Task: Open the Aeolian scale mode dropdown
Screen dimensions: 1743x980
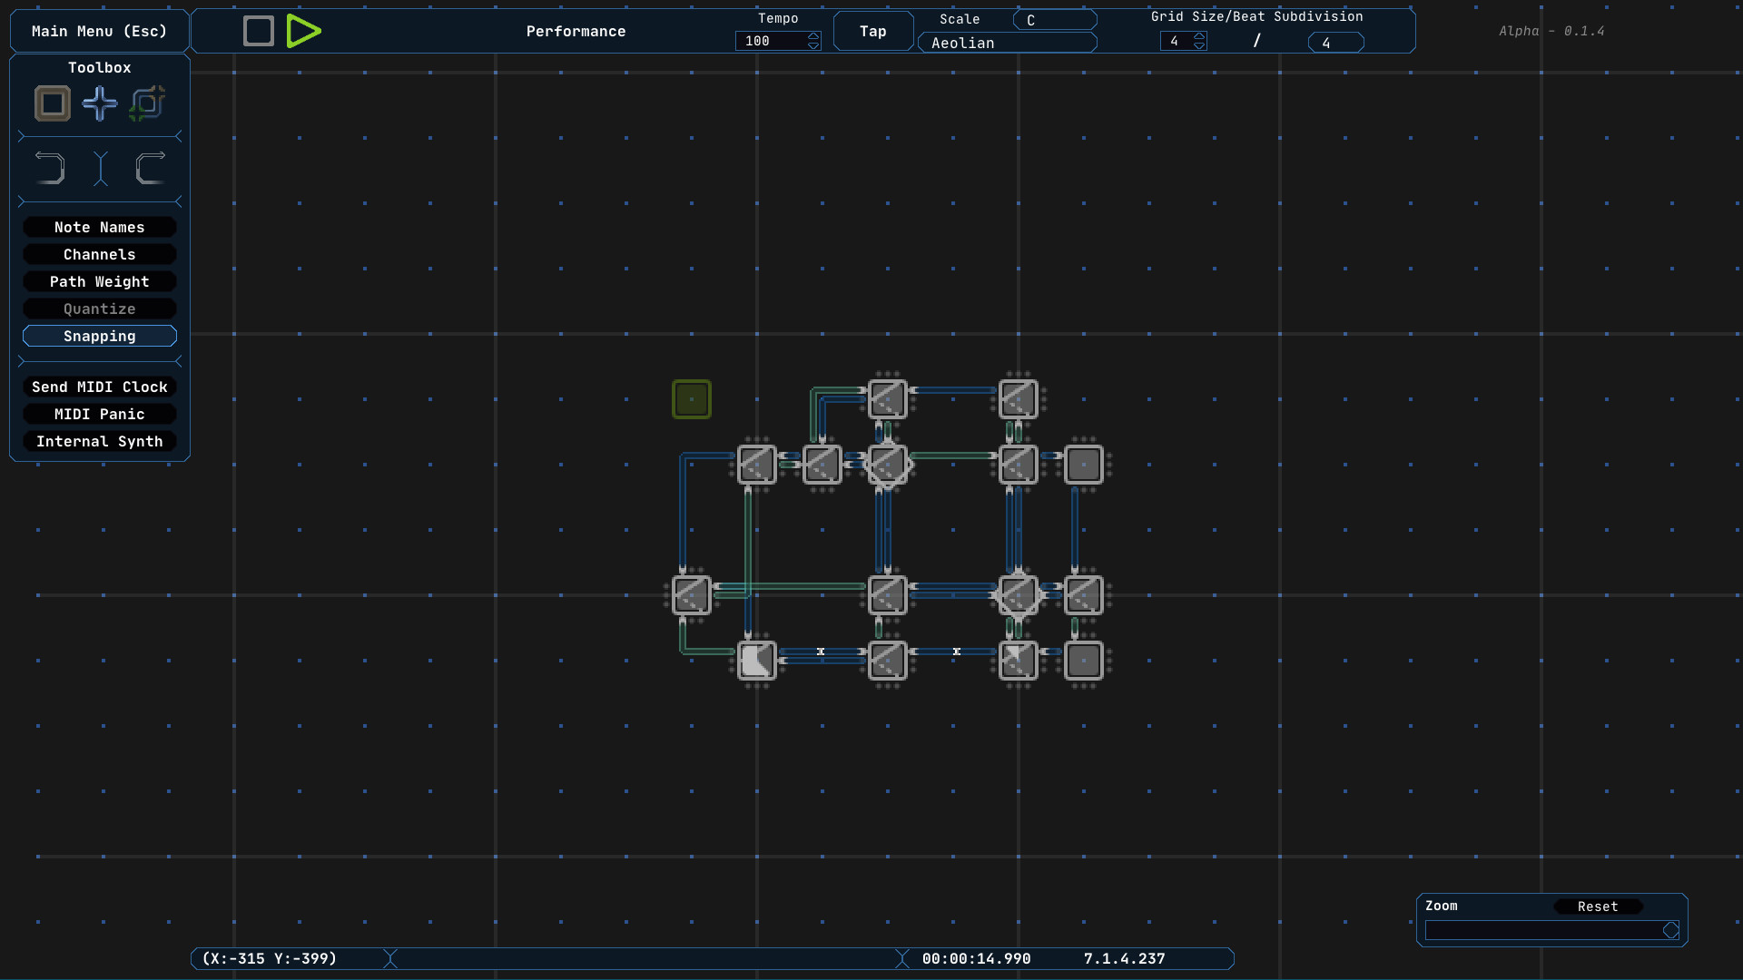Action: (1008, 43)
